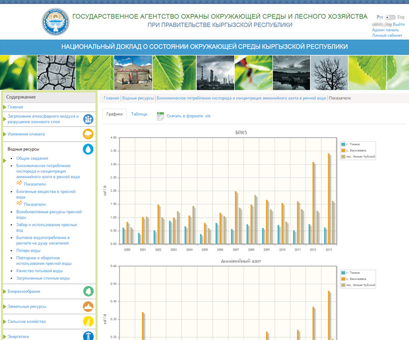Open Главная in the breadcrumb
This screenshot has height=340, width=409.
pyautogui.click(x=111, y=98)
